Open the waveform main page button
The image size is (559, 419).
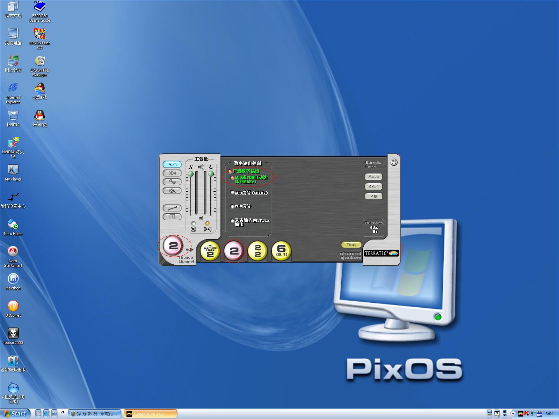(x=172, y=164)
